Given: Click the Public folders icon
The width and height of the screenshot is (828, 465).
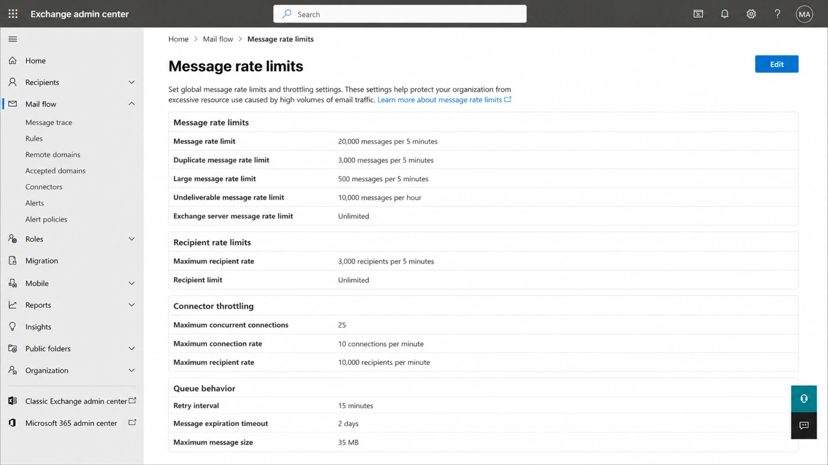Looking at the screenshot, I should 13,348.
